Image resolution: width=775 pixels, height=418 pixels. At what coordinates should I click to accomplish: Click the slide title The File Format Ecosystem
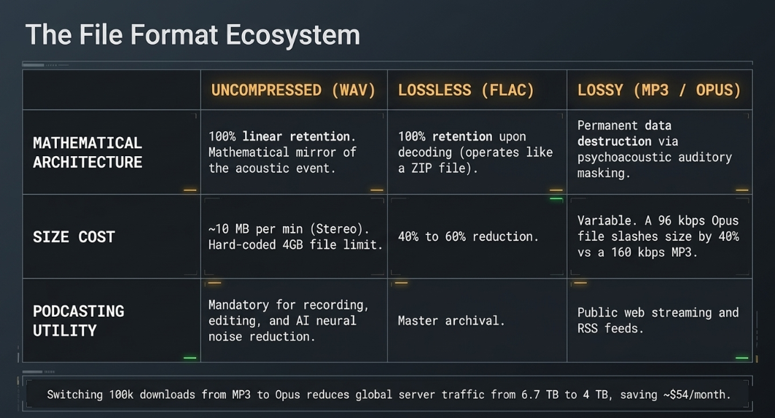pos(192,34)
